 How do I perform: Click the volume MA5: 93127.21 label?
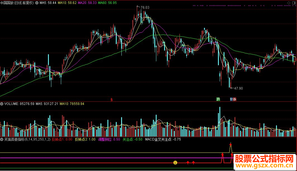(x=47, y=104)
